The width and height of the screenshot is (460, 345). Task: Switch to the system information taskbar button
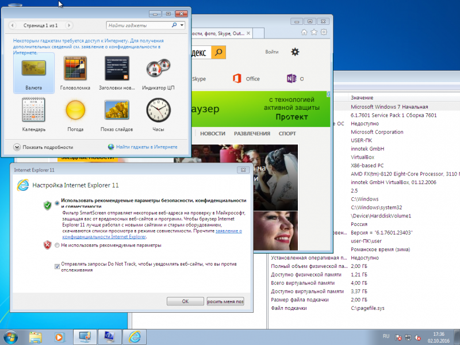coord(110,338)
